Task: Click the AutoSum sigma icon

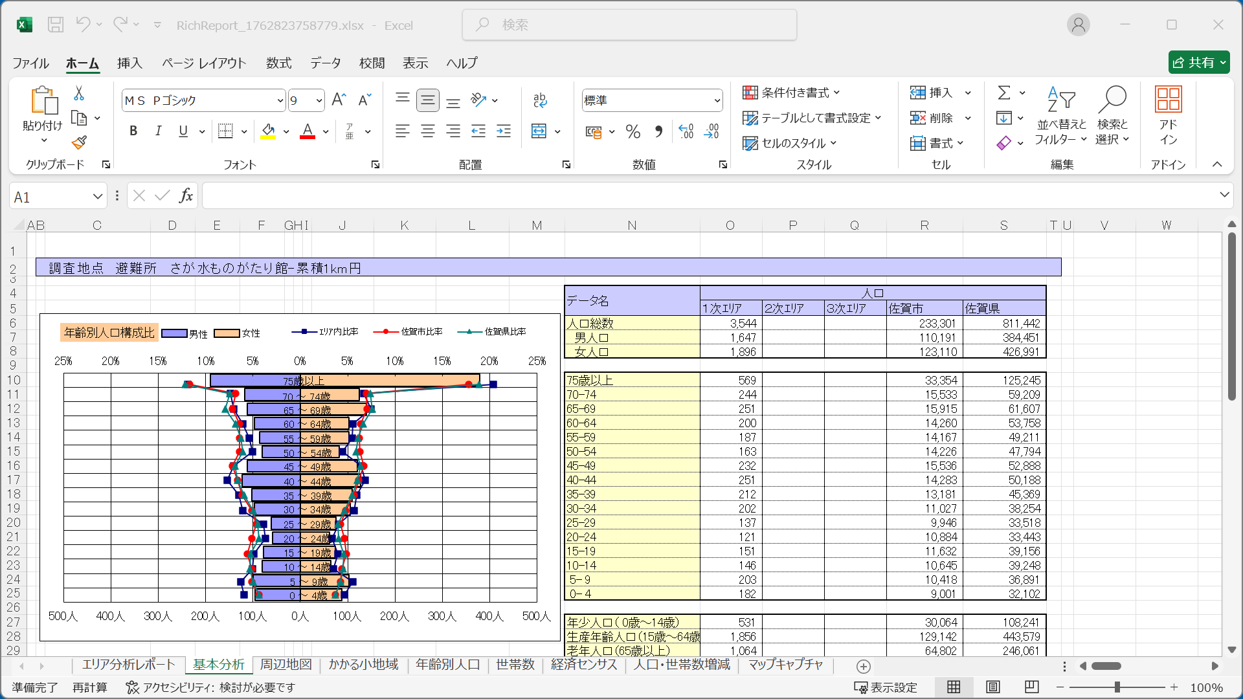Action: [1004, 93]
